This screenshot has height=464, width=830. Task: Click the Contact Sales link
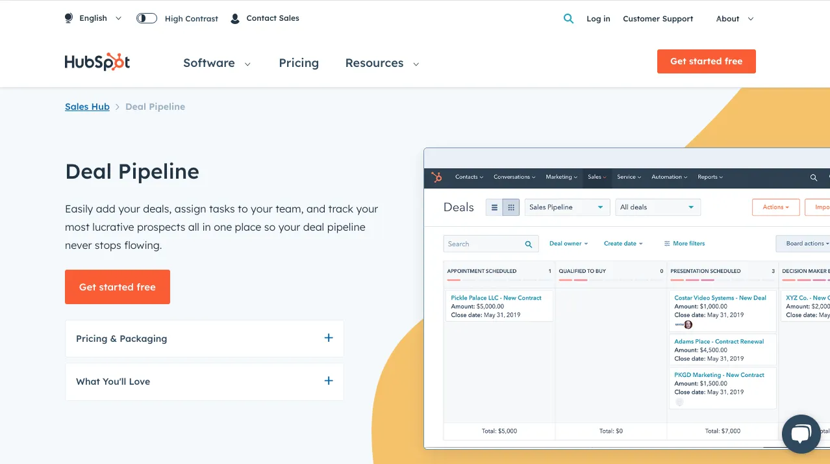point(273,18)
